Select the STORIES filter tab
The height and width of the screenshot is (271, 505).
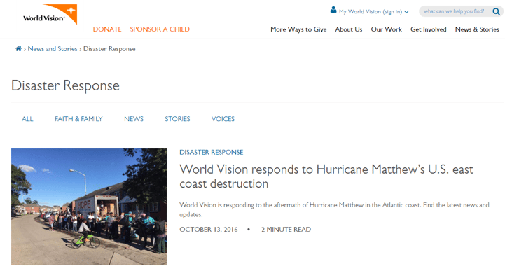pos(177,119)
